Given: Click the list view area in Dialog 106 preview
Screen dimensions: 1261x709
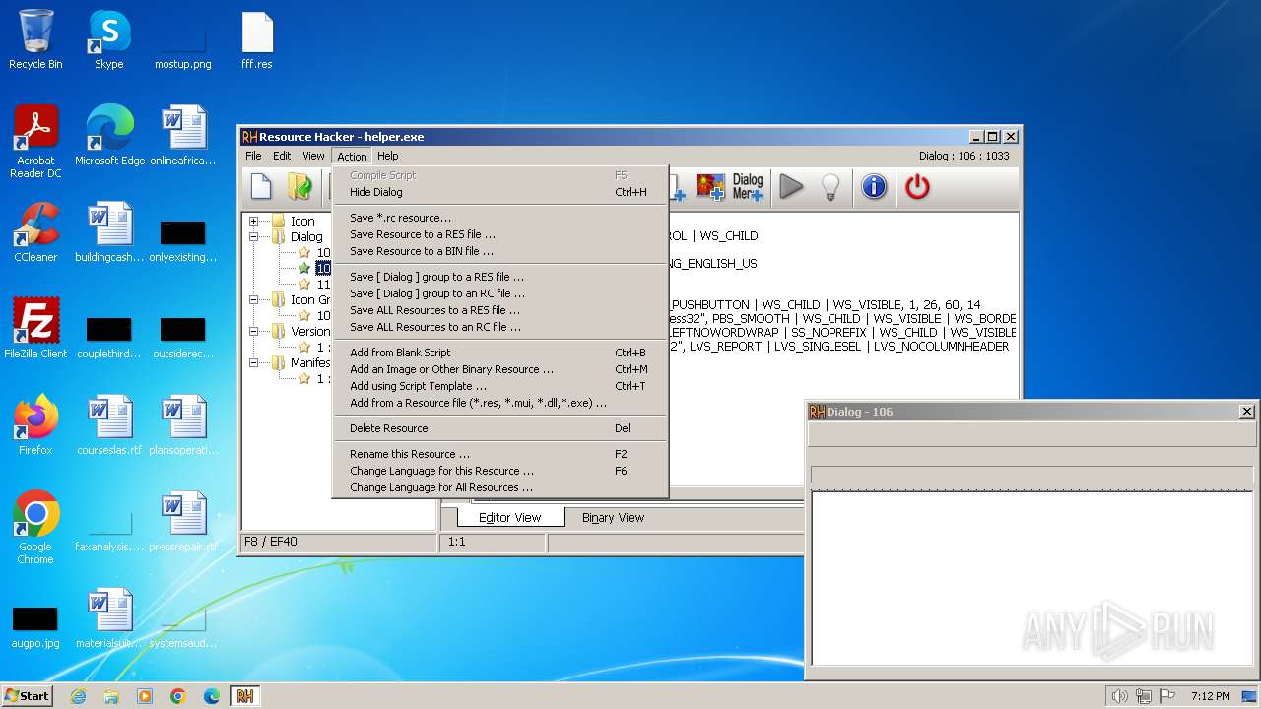Looking at the screenshot, I should point(1032,579).
